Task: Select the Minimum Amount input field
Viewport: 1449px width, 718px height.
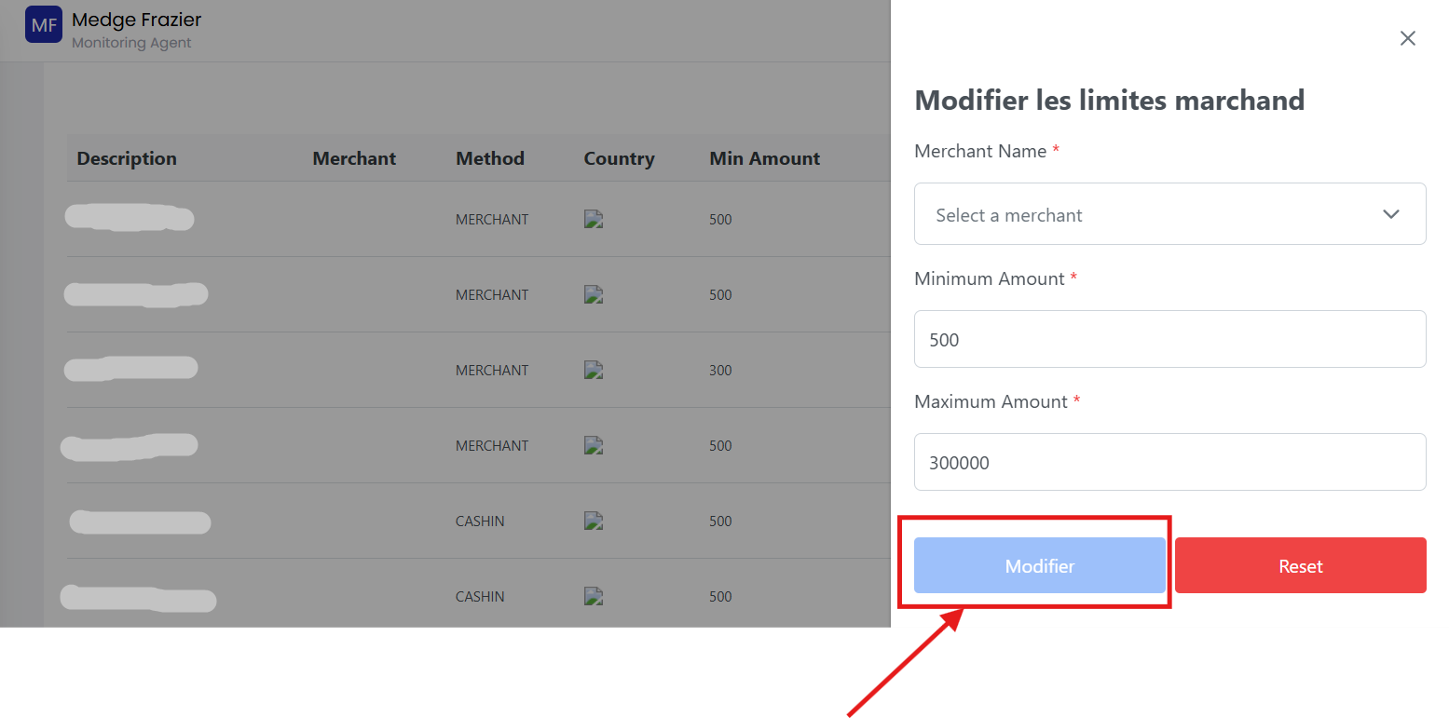Action: 1169,339
